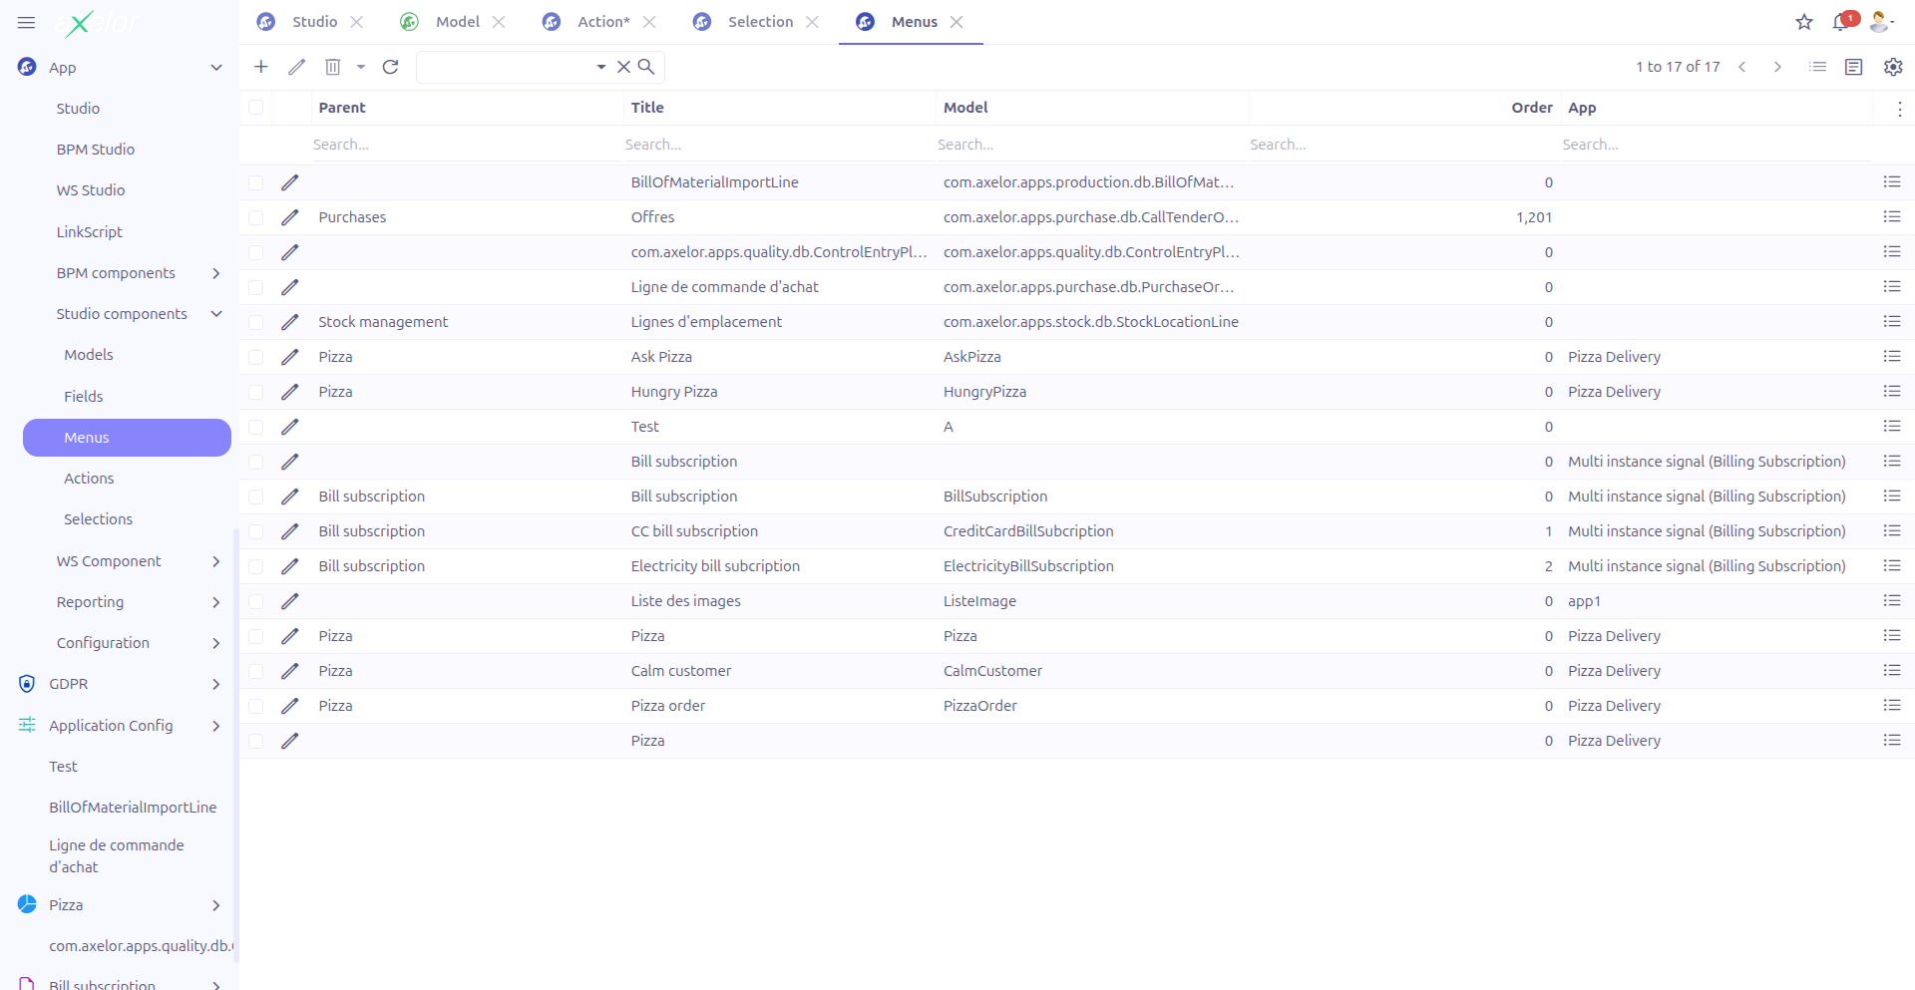Screen dimensions: 1915x990
Task: Go to the next page of results
Action: (x=1776, y=67)
